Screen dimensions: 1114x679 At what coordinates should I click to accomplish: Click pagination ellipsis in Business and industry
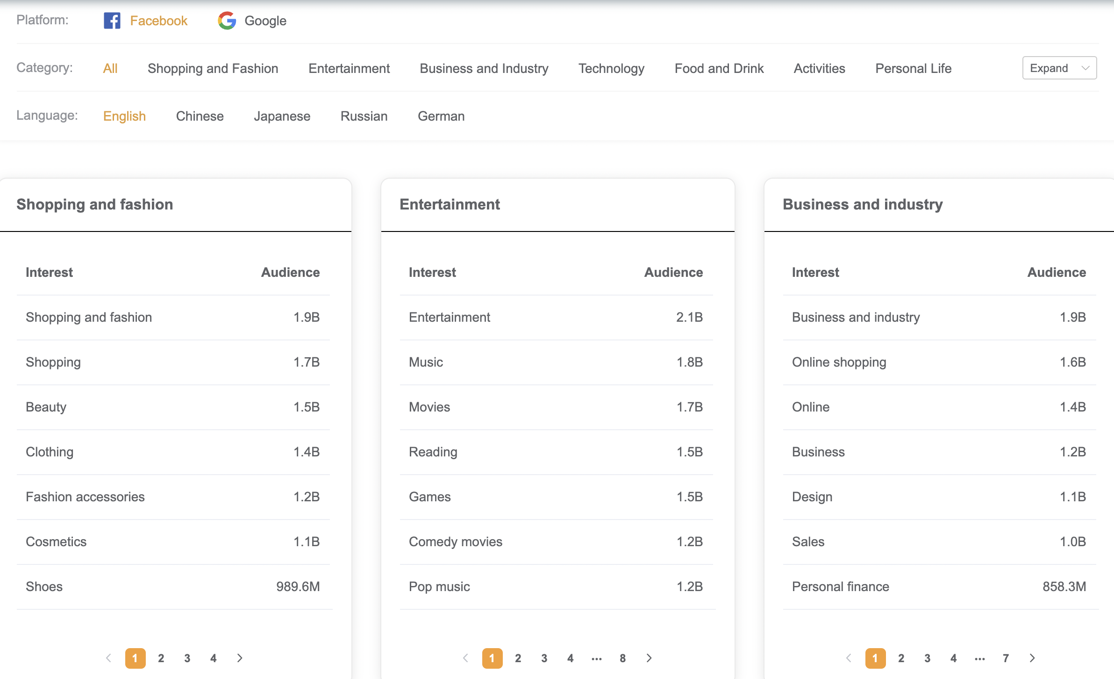point(980,658)
